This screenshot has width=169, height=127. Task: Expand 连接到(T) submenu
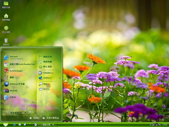coord(49,78)
